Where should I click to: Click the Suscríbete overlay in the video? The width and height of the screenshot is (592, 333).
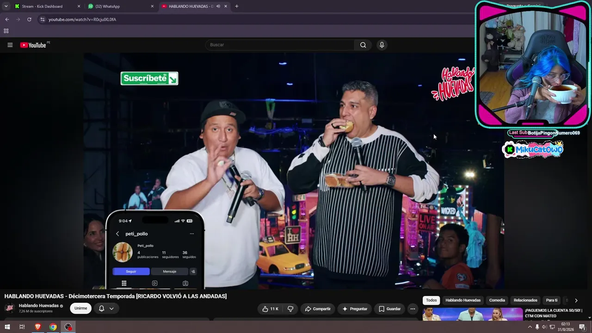[149, 78]
